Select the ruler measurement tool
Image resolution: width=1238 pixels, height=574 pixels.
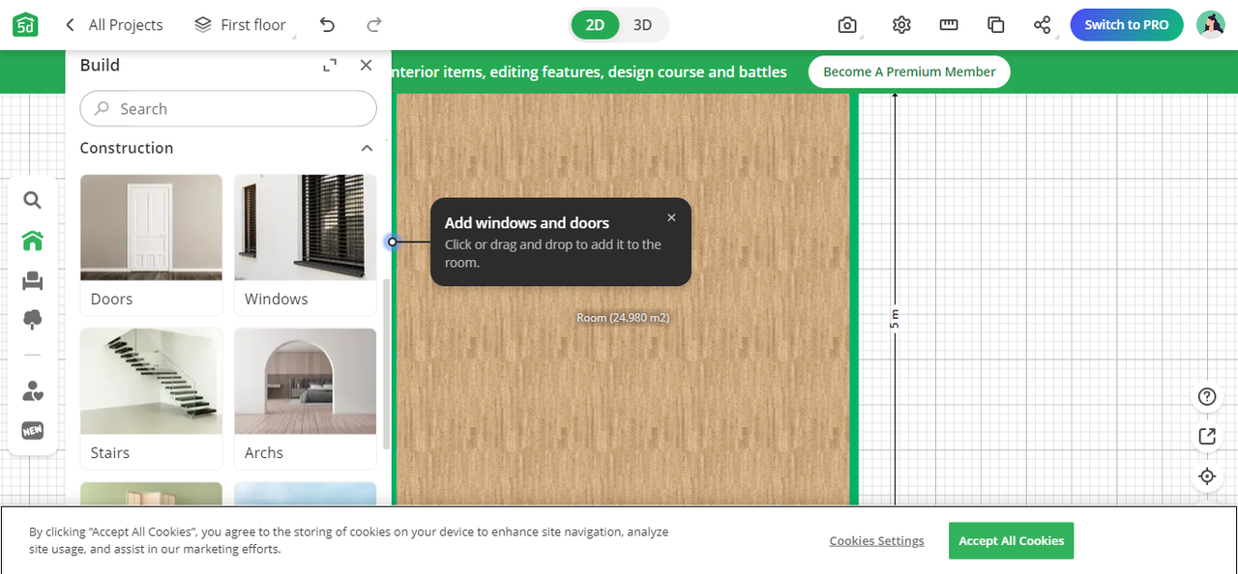949,25
